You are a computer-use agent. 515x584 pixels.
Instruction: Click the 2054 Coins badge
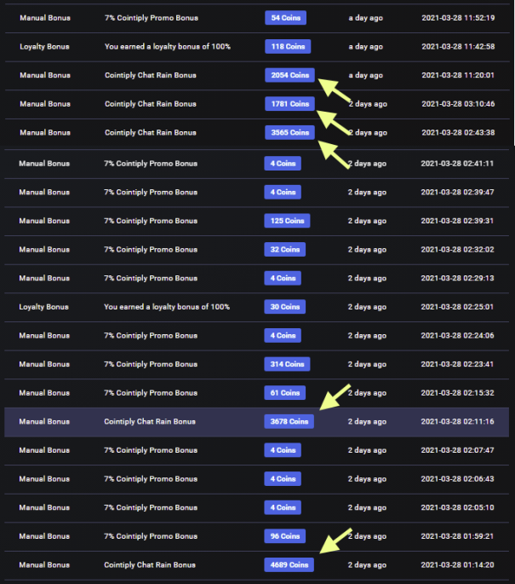(289, 75)
